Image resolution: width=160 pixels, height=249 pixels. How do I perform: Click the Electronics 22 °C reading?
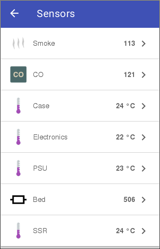(125, 137)
